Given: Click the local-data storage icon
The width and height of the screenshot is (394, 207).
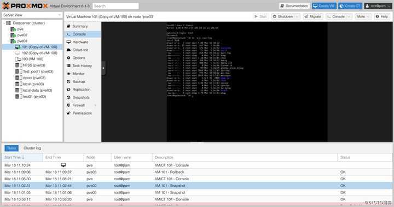Looking at the screenshot, I should pyautogui.click(x=19, y=90).
